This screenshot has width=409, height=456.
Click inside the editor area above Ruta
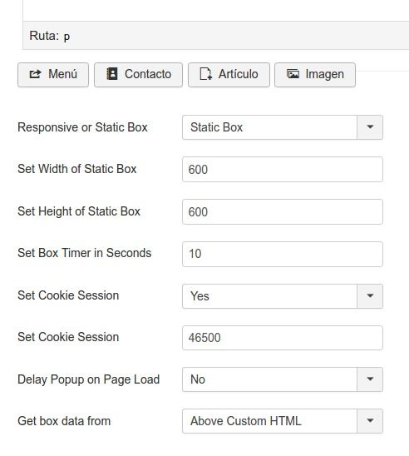click(216, 10)
